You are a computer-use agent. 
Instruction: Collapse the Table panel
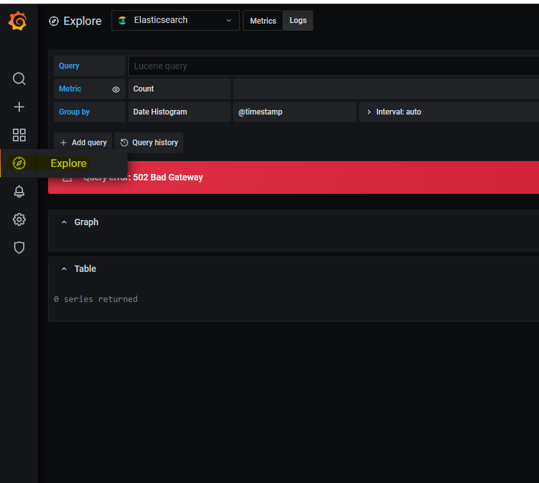point(64,269)
